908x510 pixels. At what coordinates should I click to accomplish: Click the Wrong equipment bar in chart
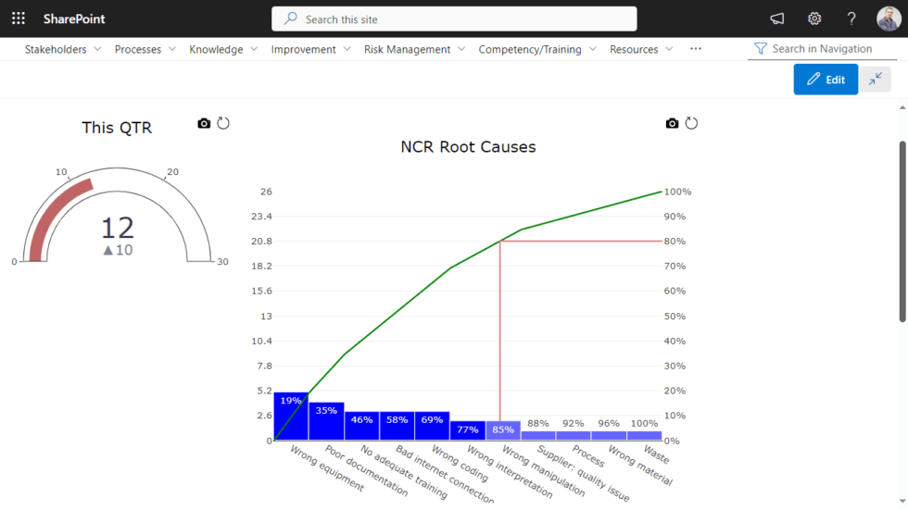[x=291, y=417]
